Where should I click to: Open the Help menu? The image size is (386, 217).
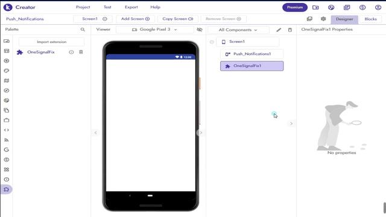click(x=156, y=7)
